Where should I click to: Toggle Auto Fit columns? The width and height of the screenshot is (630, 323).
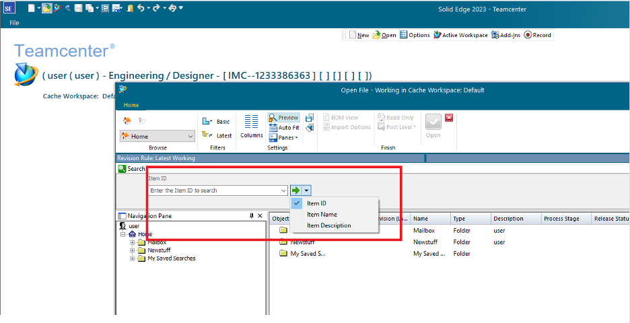pyautogui.click(x=284, y=128)
